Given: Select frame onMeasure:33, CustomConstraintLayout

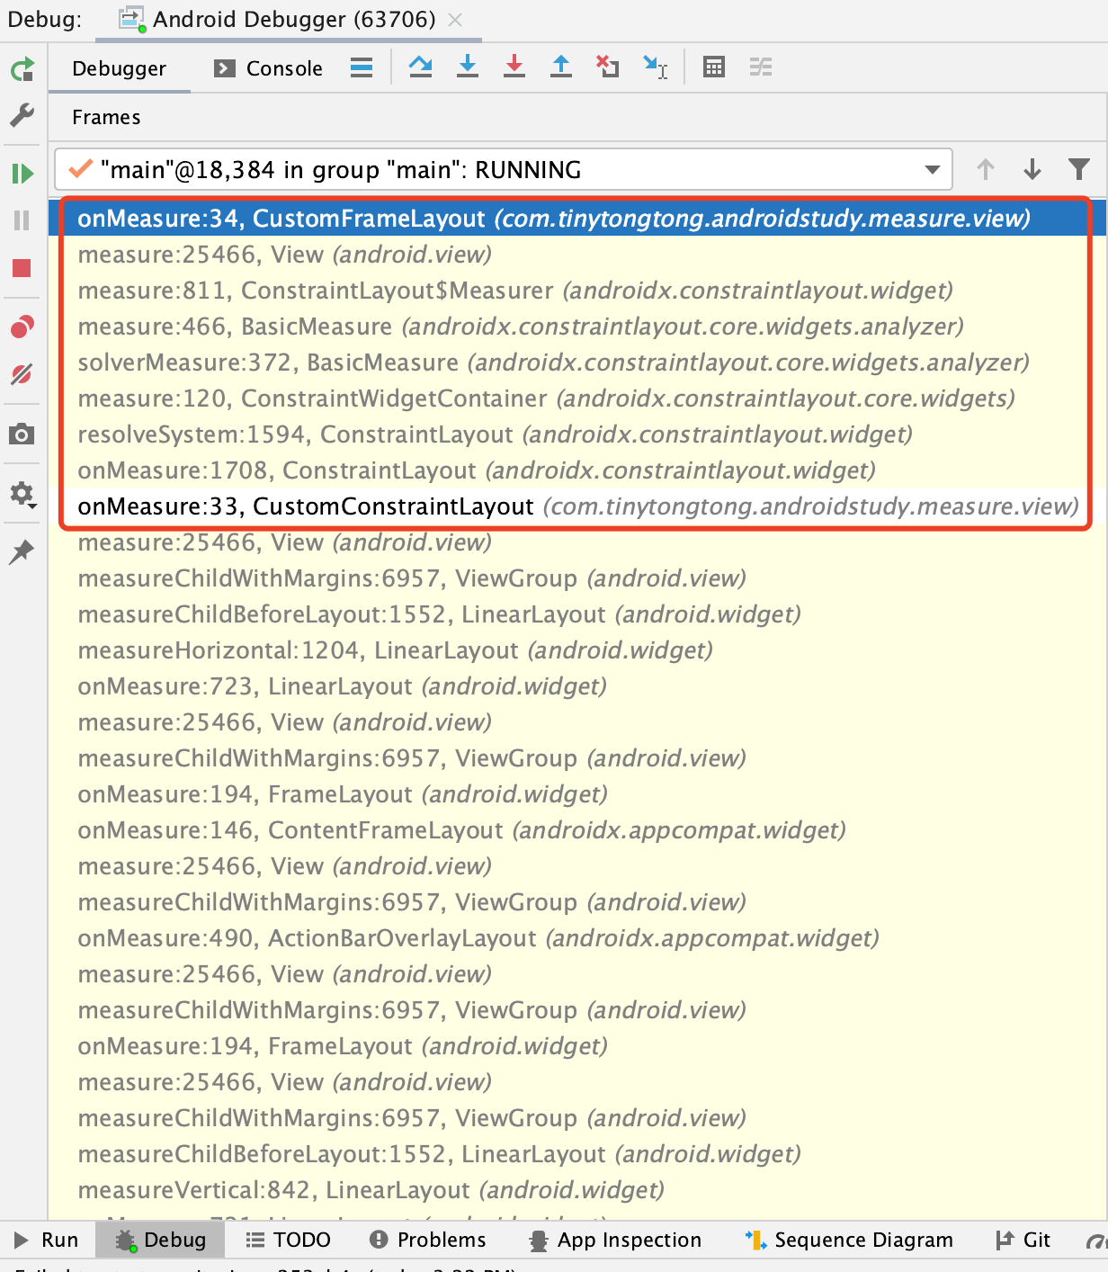Looking at the screenshot, I should [x=576, y=506].
